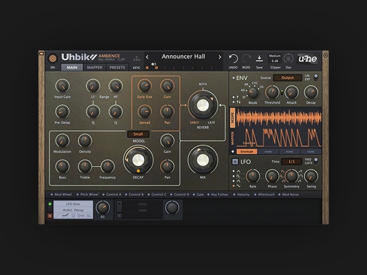The image size is (367, 275).
Task: Open the Clipper Medium 6 dB selector
Action: tap(275, 58)
